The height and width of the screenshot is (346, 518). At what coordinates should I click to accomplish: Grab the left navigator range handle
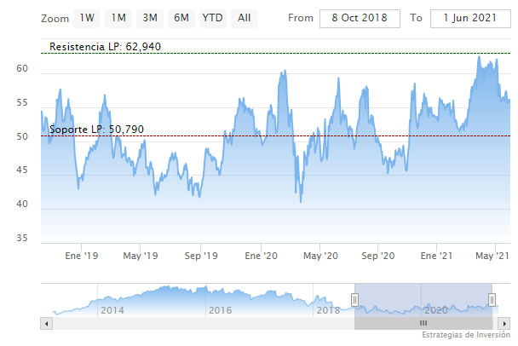point(355,299)
